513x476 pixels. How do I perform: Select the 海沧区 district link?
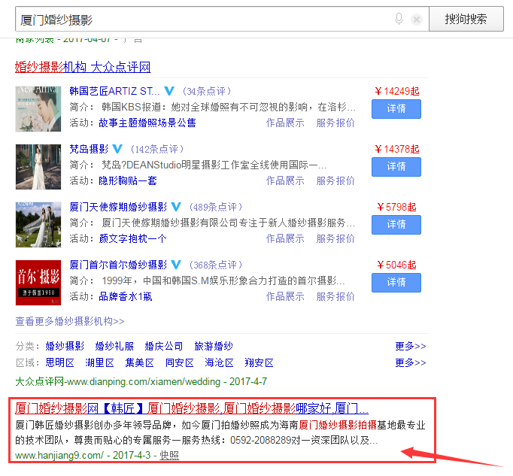[x=219, y=362]
